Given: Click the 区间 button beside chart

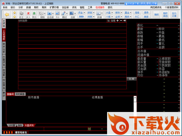Looking at the screenshot, I should (x=132, y=79).
